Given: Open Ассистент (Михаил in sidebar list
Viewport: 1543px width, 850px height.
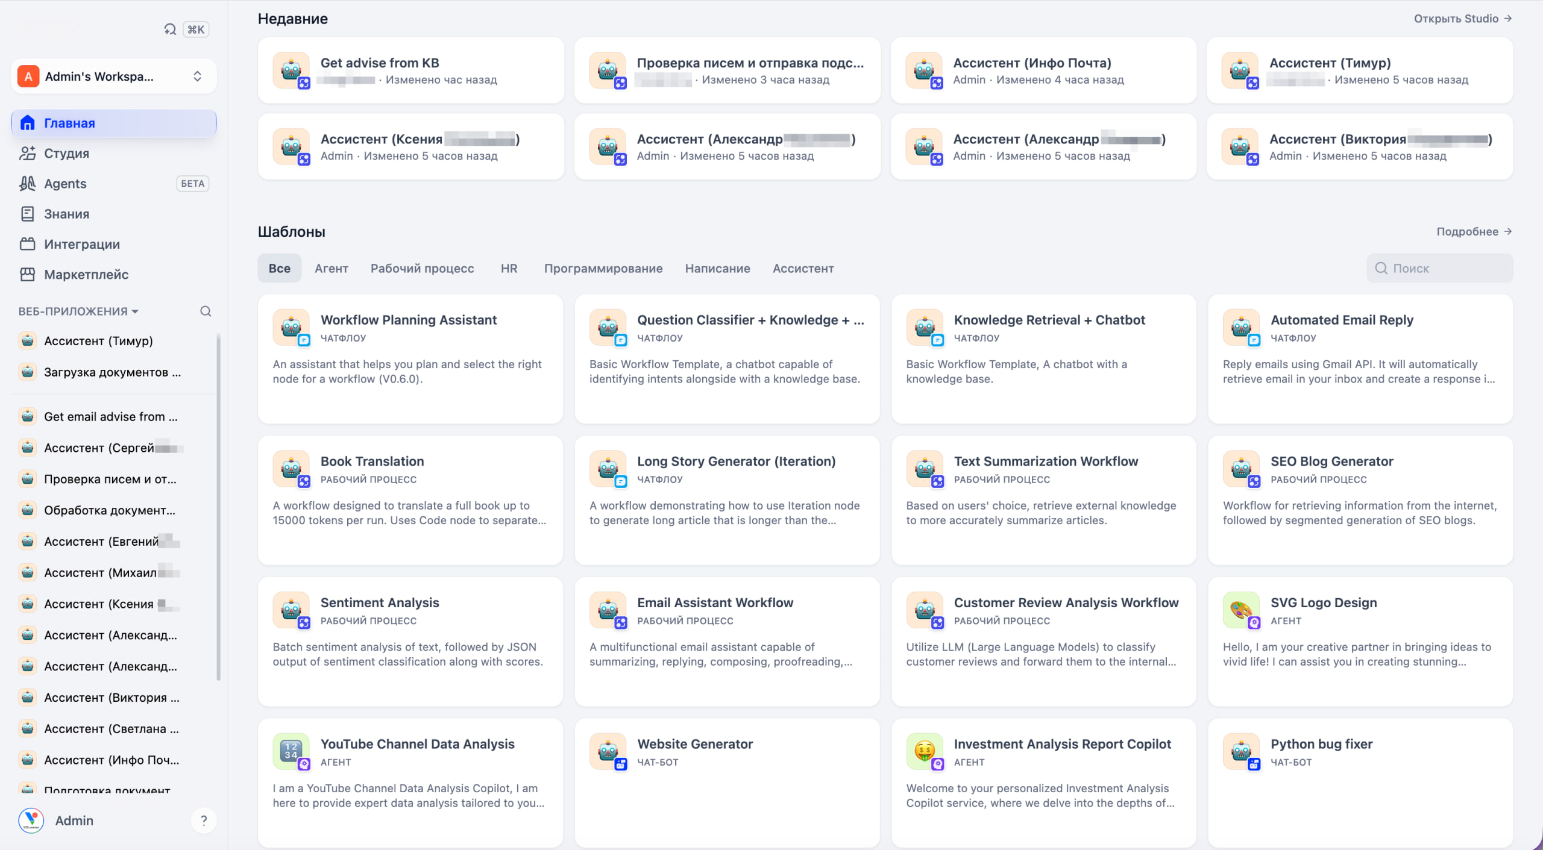Looking at the screenshot, I should coord(114,573).
